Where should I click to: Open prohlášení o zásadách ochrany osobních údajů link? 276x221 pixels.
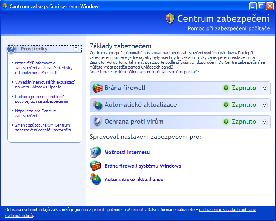[227, 210]
